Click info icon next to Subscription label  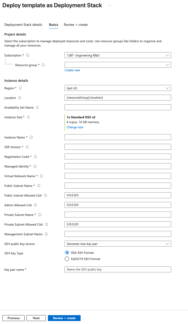[28, 55]
